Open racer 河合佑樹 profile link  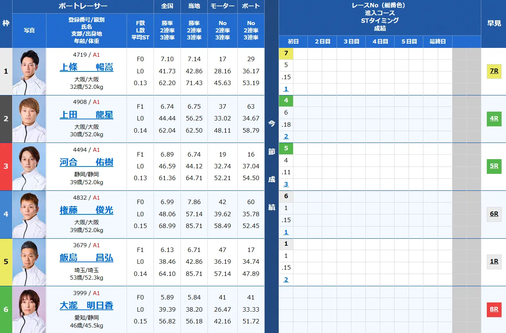click(x=86, y=162)
